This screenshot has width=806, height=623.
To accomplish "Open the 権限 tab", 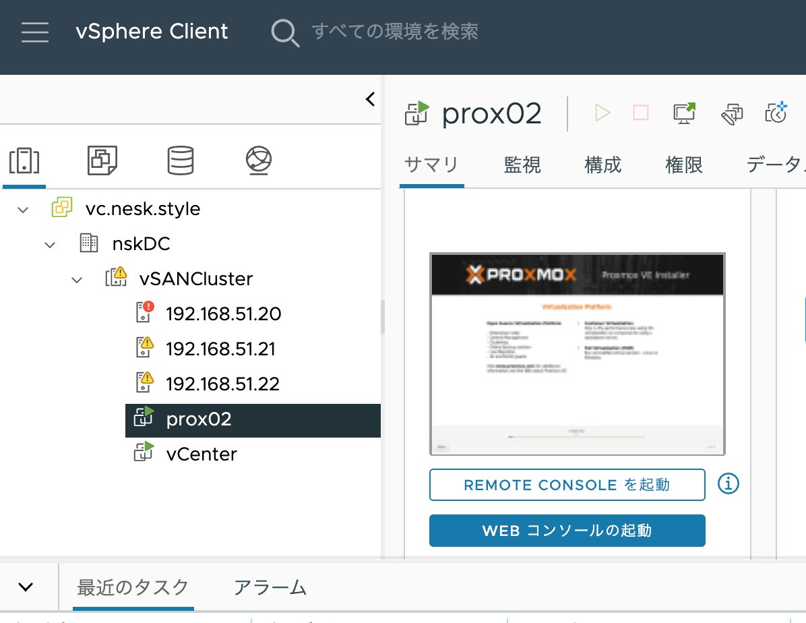I will tap(683, 165).
